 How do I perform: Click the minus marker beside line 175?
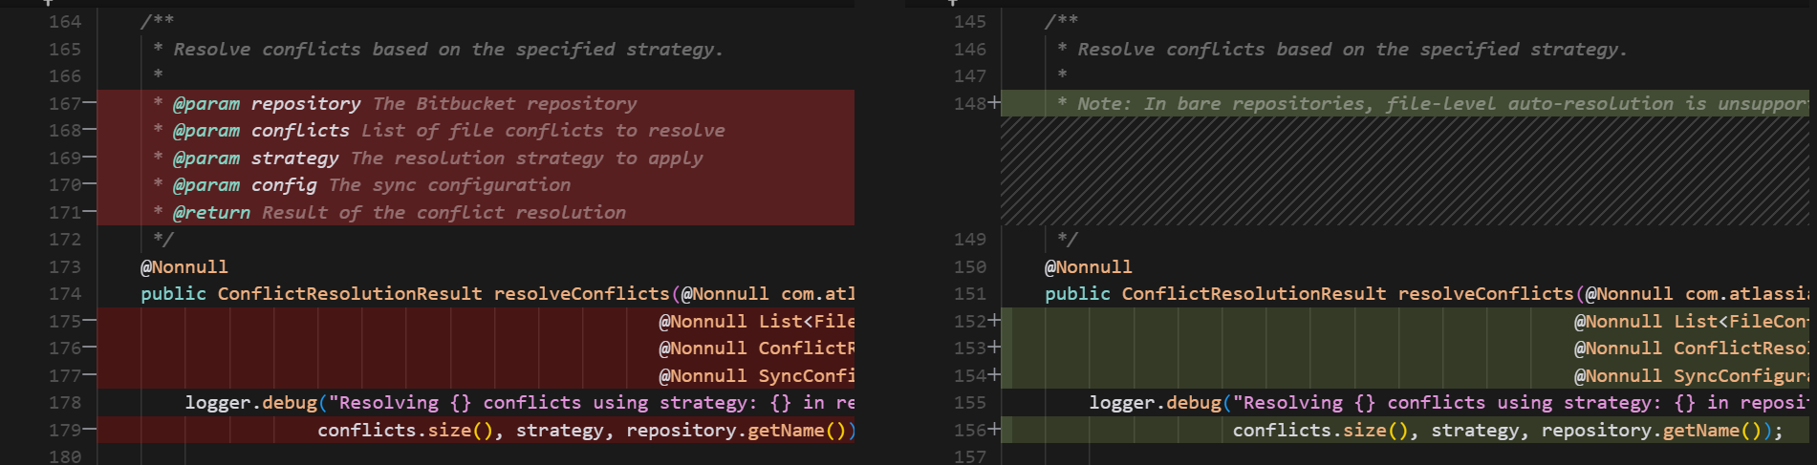click(90, 321)
